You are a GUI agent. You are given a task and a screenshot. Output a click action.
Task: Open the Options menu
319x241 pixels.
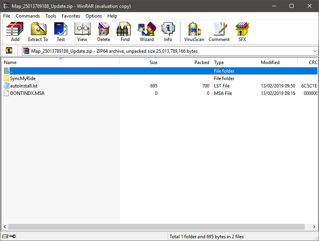[94, 16]
